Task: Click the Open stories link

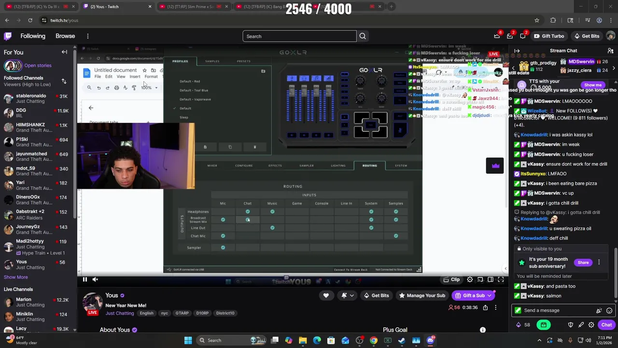Action: click(x=38, y=65)
